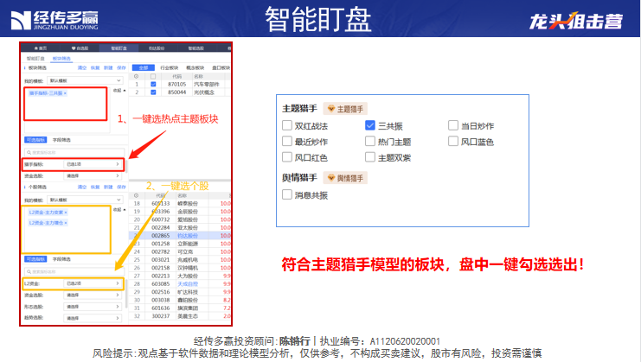This screenshot has width=641, height=362.
Task: Click the 龙头狙击营 logo
Action: [x=576, y=21]
